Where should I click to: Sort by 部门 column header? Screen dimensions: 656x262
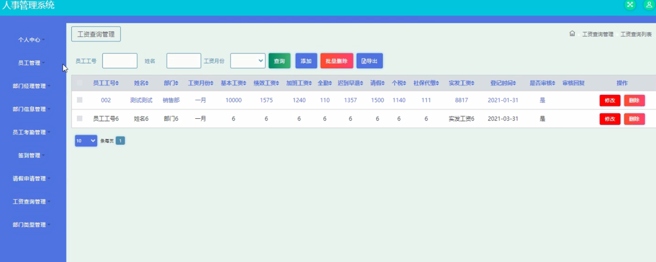click(171, 83)
